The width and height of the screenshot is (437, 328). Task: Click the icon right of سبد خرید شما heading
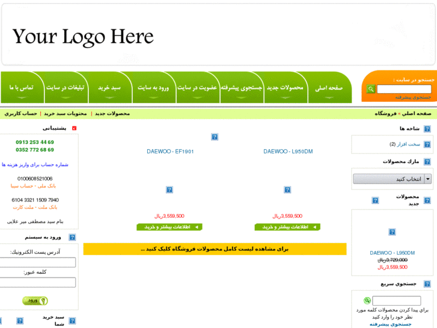(x=72, y=321)
